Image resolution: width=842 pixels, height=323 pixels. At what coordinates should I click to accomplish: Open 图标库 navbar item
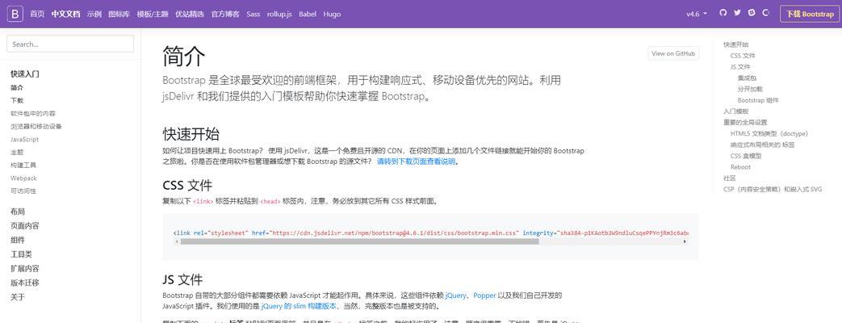(x=119, y=14)
